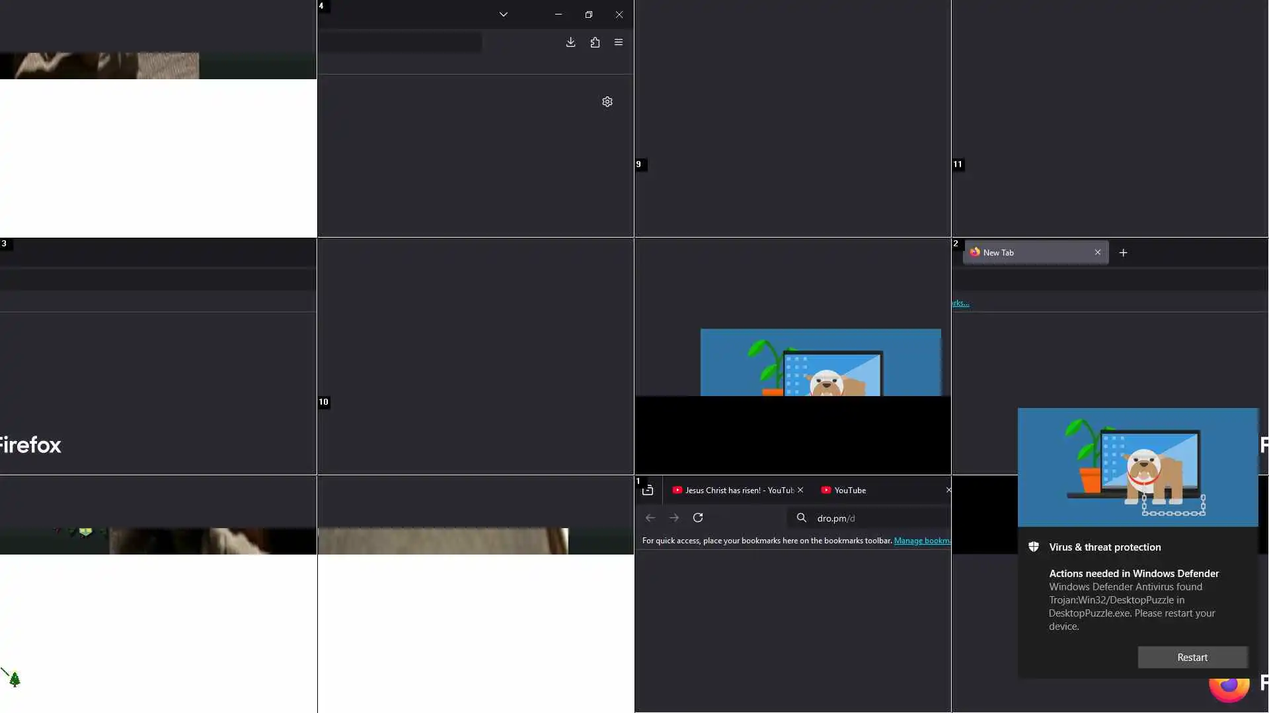The image size is (1269, 713).
Task: Open the Firefox hamburger application menu
Action: pyautogui.click(x=619, y=42)
